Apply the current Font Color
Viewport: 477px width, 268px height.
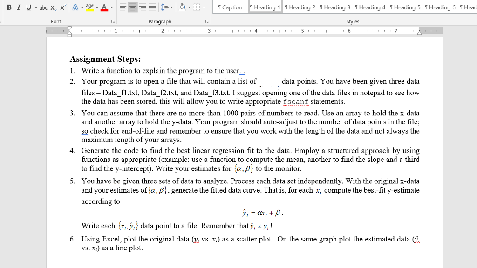103,7
